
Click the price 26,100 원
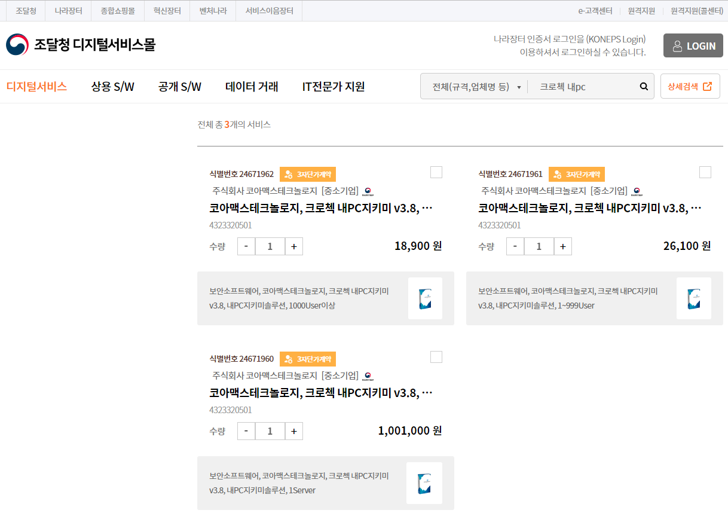click(x=687, y=246)
